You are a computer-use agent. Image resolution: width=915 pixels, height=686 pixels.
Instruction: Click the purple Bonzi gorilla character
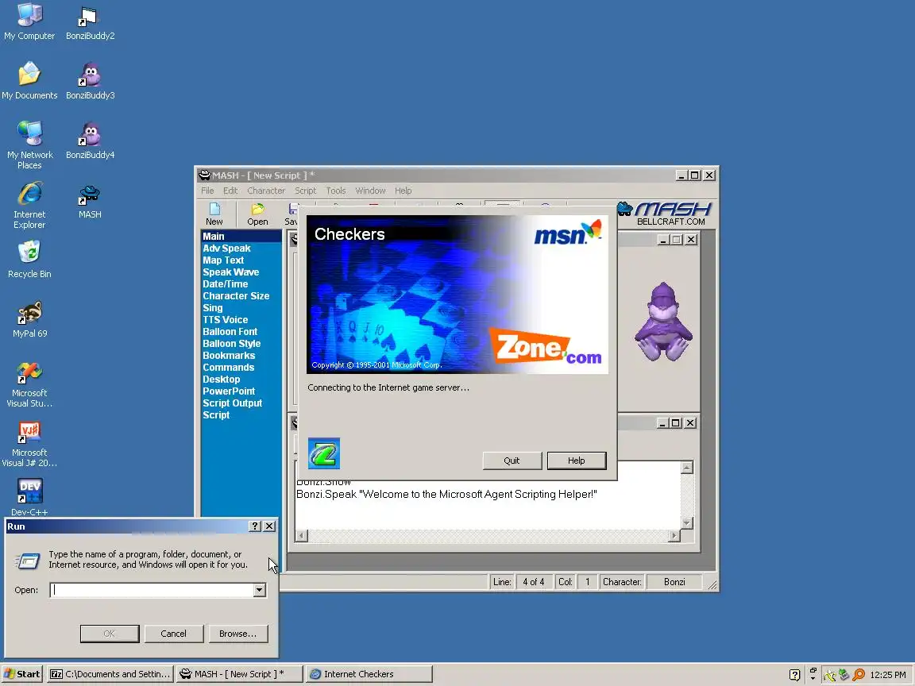pos(663,322)
